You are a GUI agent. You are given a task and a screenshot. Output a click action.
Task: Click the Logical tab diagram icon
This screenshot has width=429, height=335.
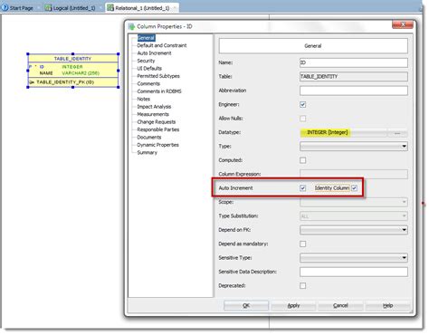[48, 8]
